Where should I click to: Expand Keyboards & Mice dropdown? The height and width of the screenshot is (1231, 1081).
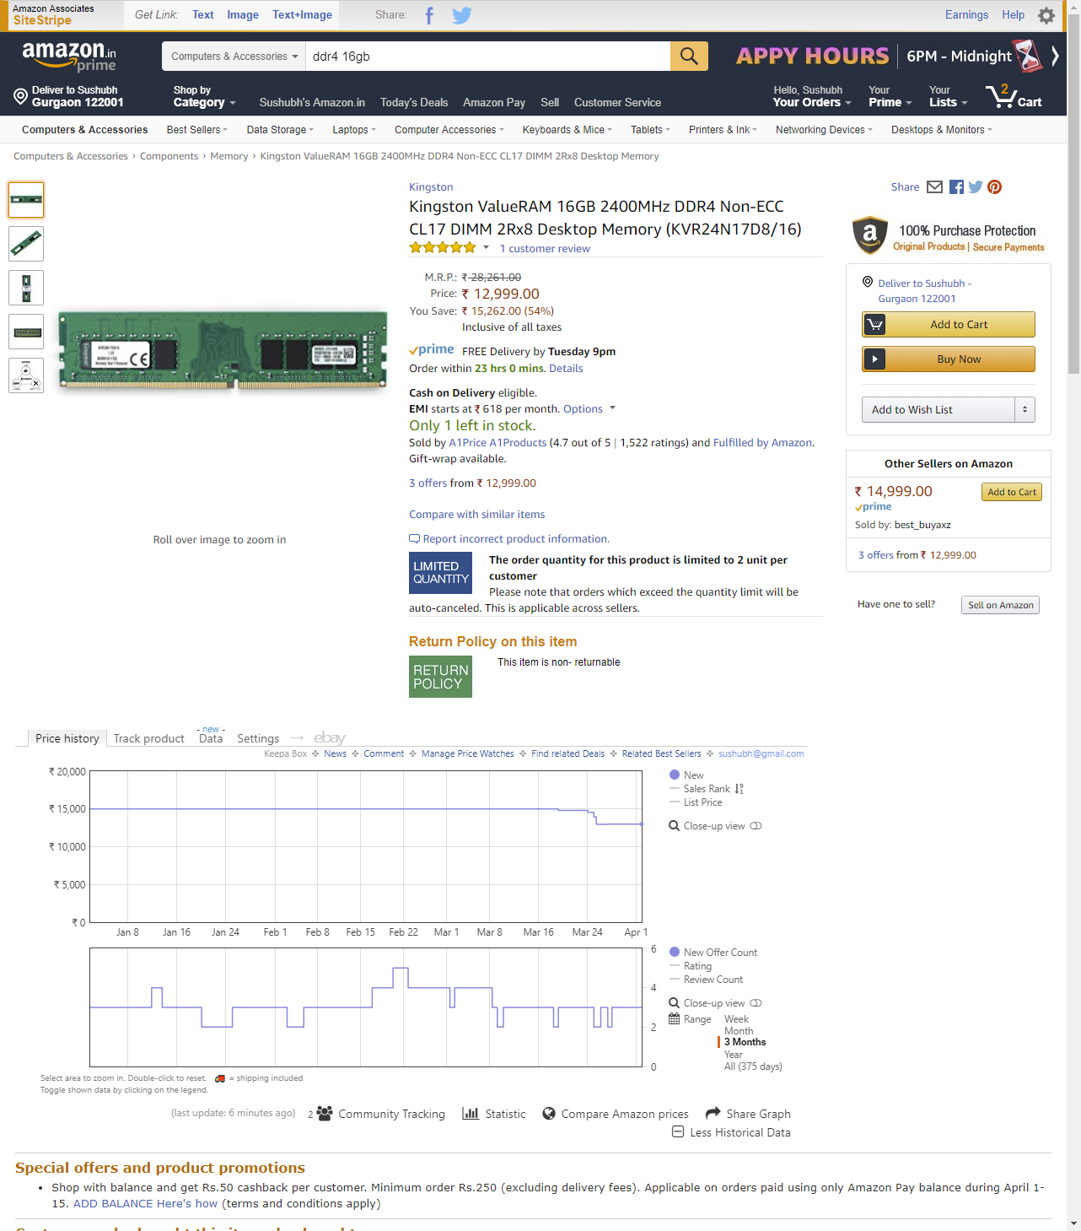coord(567,130)
